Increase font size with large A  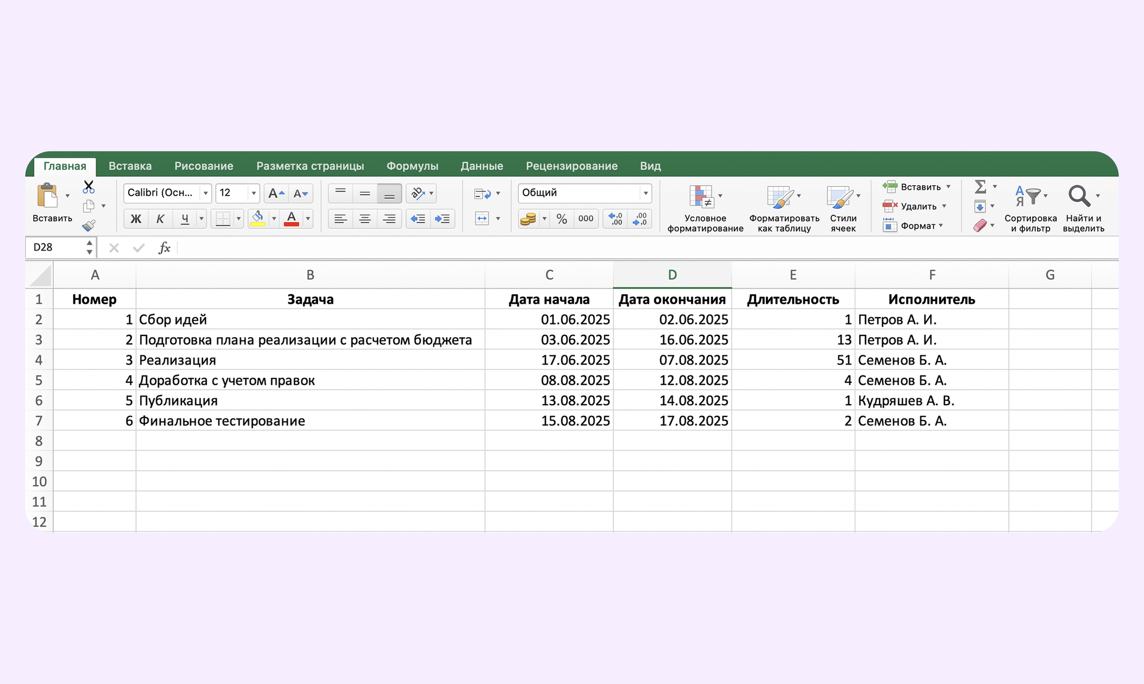tap(276, 193)
